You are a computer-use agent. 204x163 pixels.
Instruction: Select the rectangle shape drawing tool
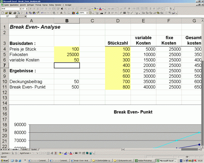40,153
